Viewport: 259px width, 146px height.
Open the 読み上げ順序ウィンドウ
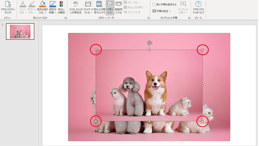tap(99, 8)
